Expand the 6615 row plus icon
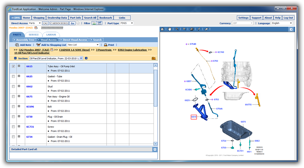The height and width of the screenshot is (168, 304). pos(19,66)
